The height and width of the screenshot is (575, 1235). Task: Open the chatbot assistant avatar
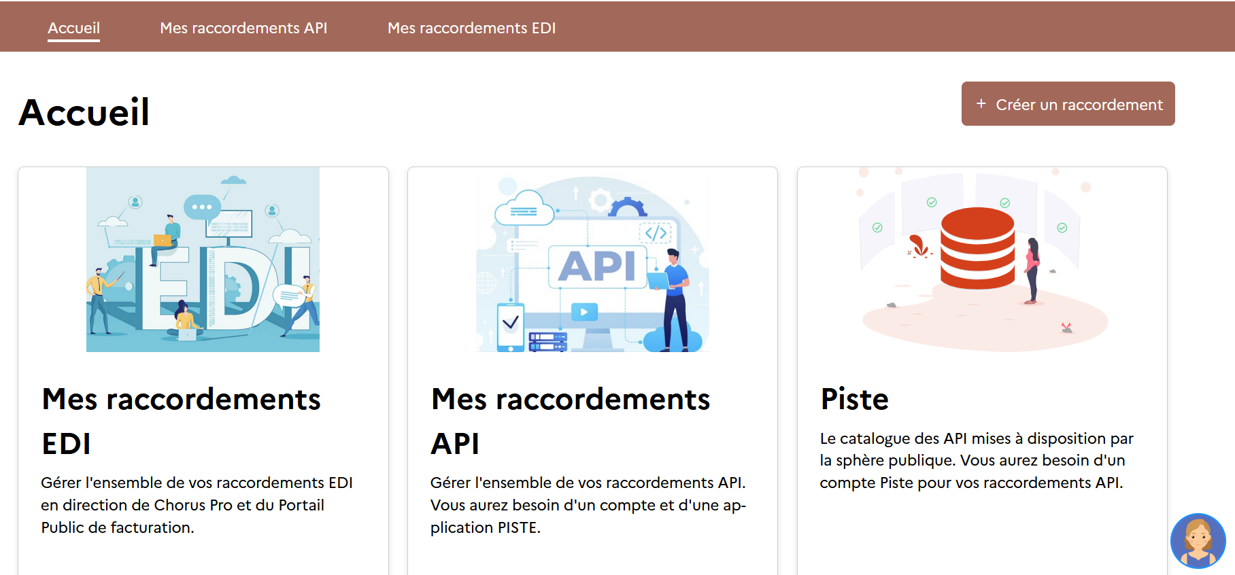click(1198, 541)
